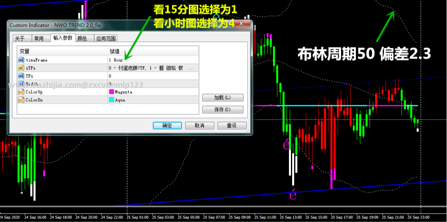The image size is (447, 222).
Task: Click the Magenta value text
Action: coord(123,92)
